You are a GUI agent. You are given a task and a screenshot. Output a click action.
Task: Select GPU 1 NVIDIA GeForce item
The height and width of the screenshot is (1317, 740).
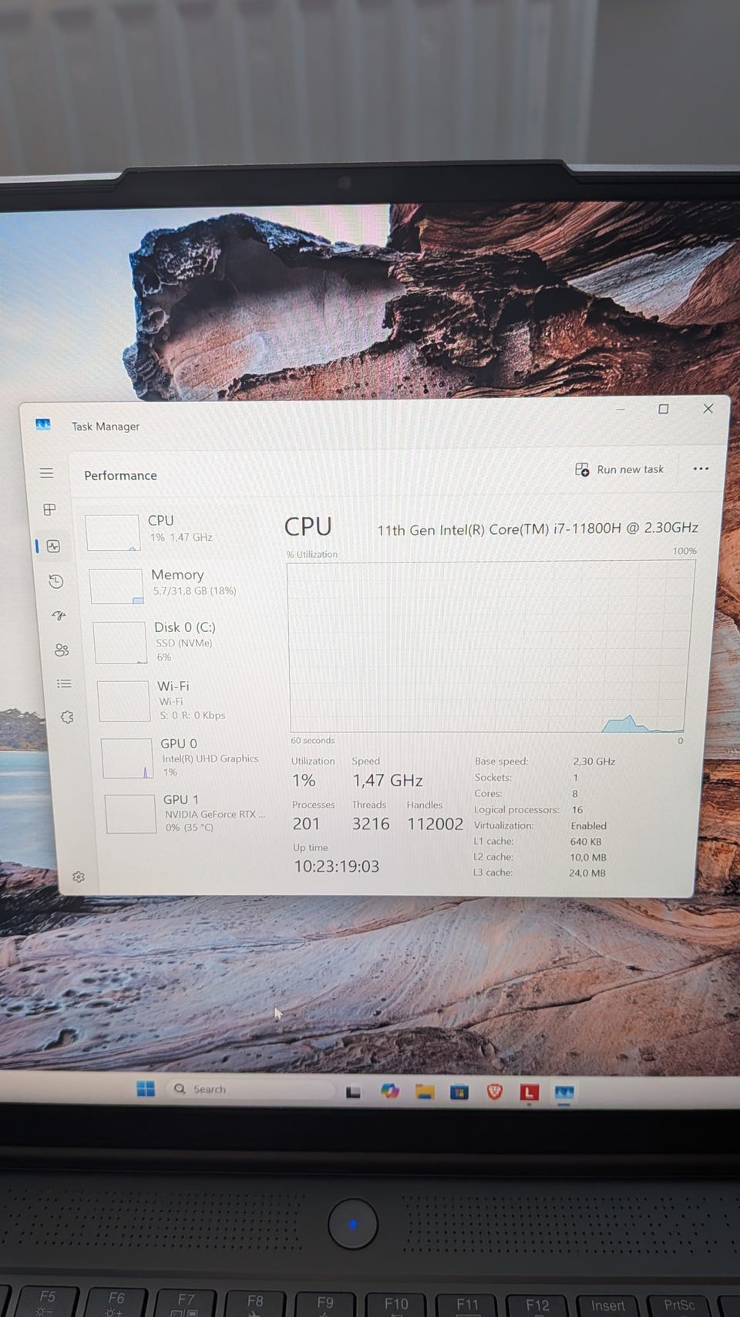[192, 813]
